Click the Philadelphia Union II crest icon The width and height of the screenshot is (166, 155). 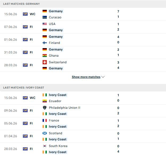click(x=45, y=108)
